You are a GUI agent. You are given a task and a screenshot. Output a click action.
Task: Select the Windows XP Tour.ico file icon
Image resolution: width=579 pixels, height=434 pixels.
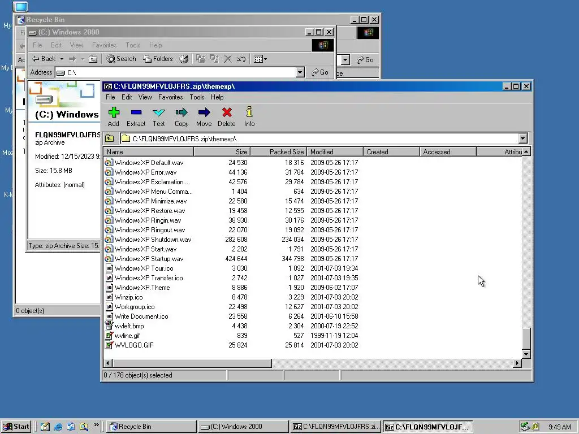(x=109, y=268)
